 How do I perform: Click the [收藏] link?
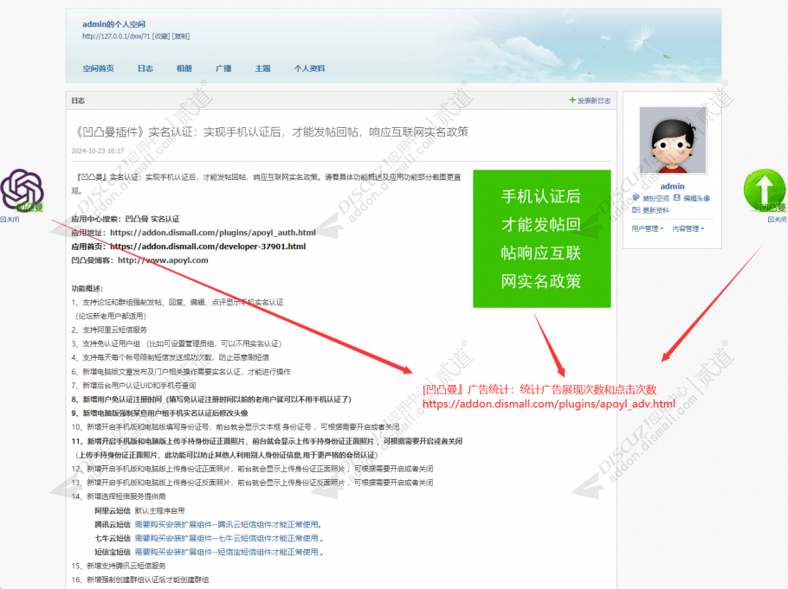pos(161,36)
